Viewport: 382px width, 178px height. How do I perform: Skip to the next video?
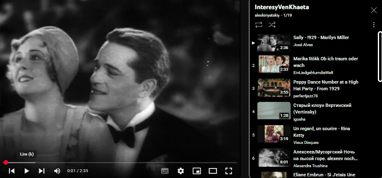tap(42, 171)
